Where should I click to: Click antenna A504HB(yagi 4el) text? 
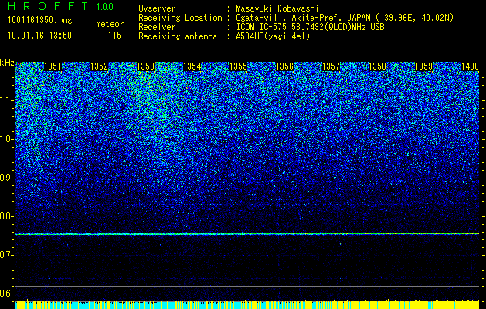[x=273, y=36]
